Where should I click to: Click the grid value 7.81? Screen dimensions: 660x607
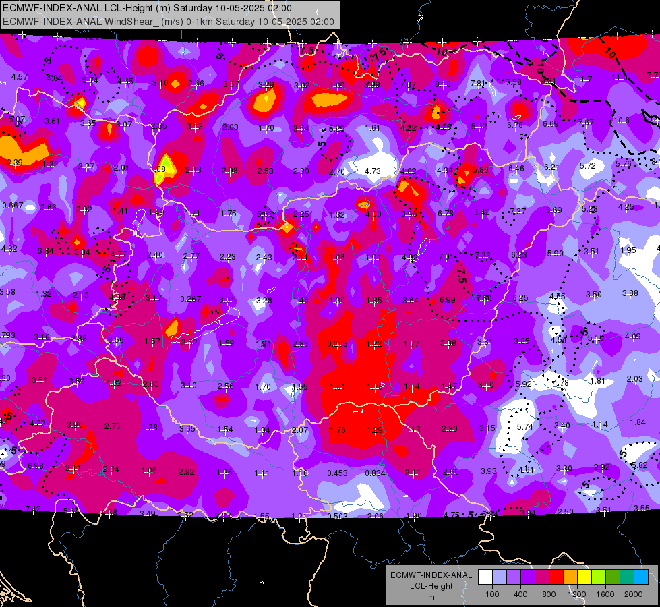(478, 84)
